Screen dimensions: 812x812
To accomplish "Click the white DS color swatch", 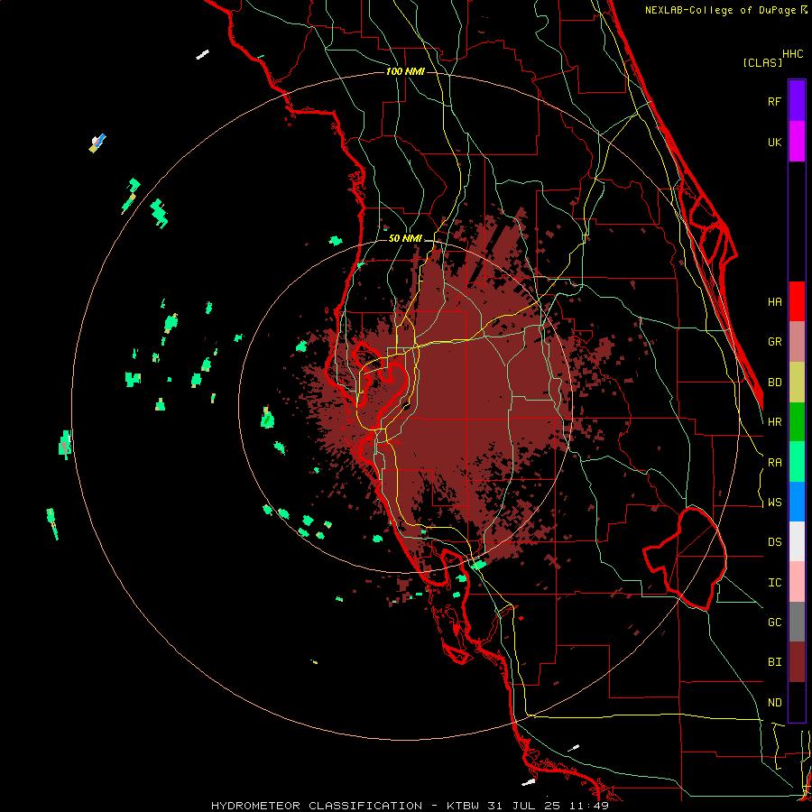I will (x=797, y=541).
